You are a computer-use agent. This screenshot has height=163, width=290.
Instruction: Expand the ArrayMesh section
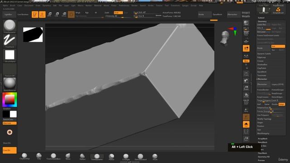click(262, 139)
